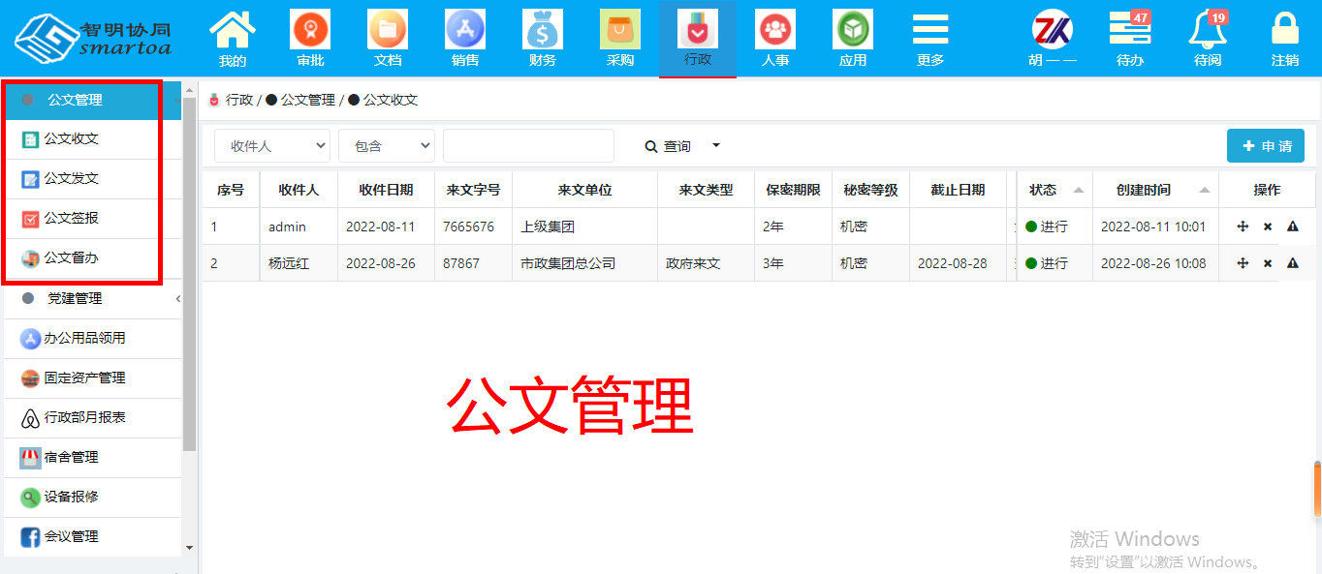Click the 2022-08-11 10:01 created time

(1153, 227)
